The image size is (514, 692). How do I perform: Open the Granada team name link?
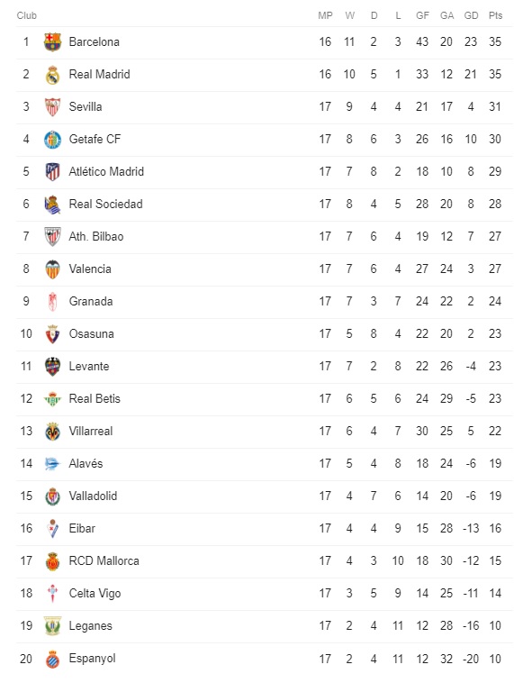tap(91, 302)
